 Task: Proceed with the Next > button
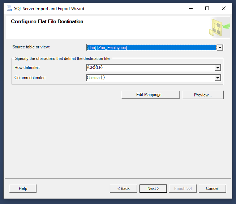tap(153, 188)
